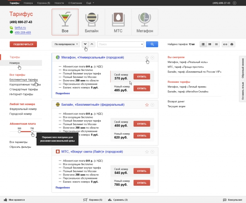Open Мегафон «Универсальный» (городской) title
The image size is (246, 203).
pos(93,57)
